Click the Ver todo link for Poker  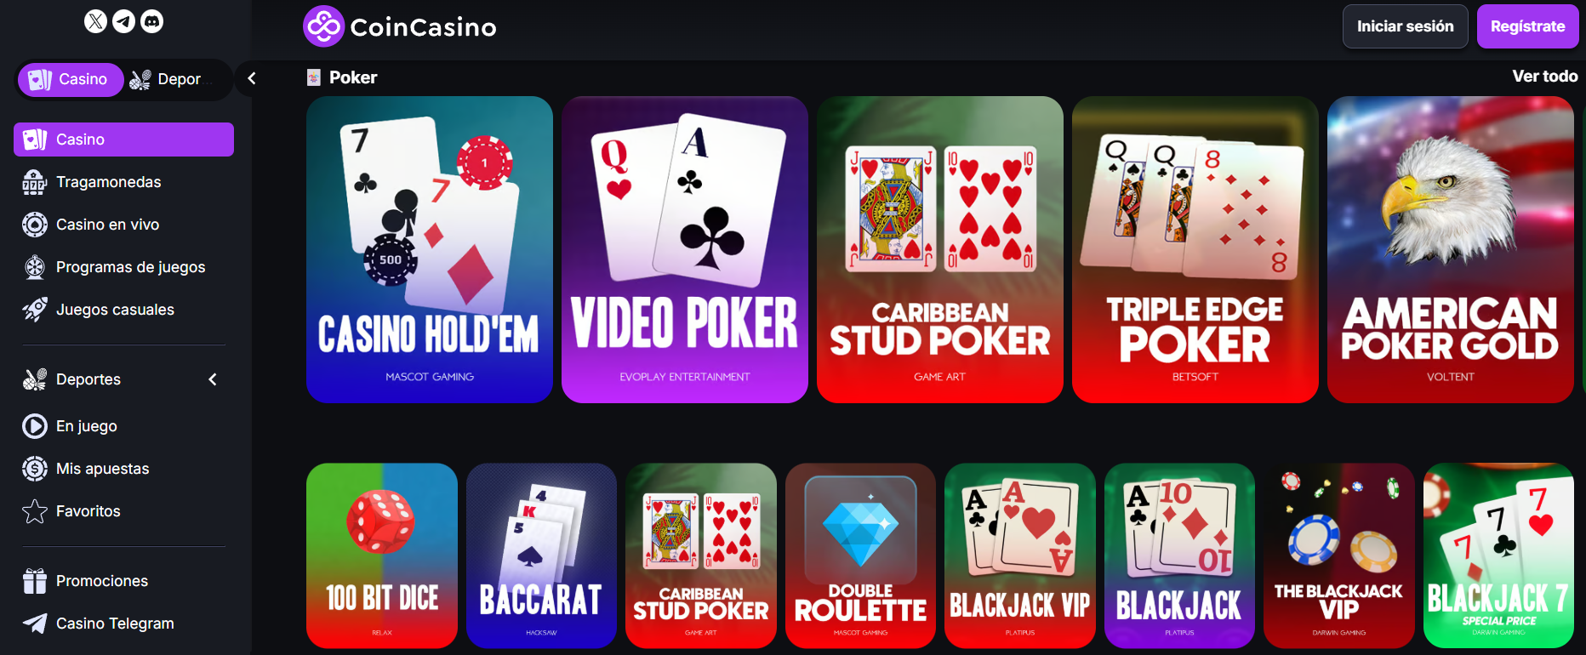tap(1545, 77)
